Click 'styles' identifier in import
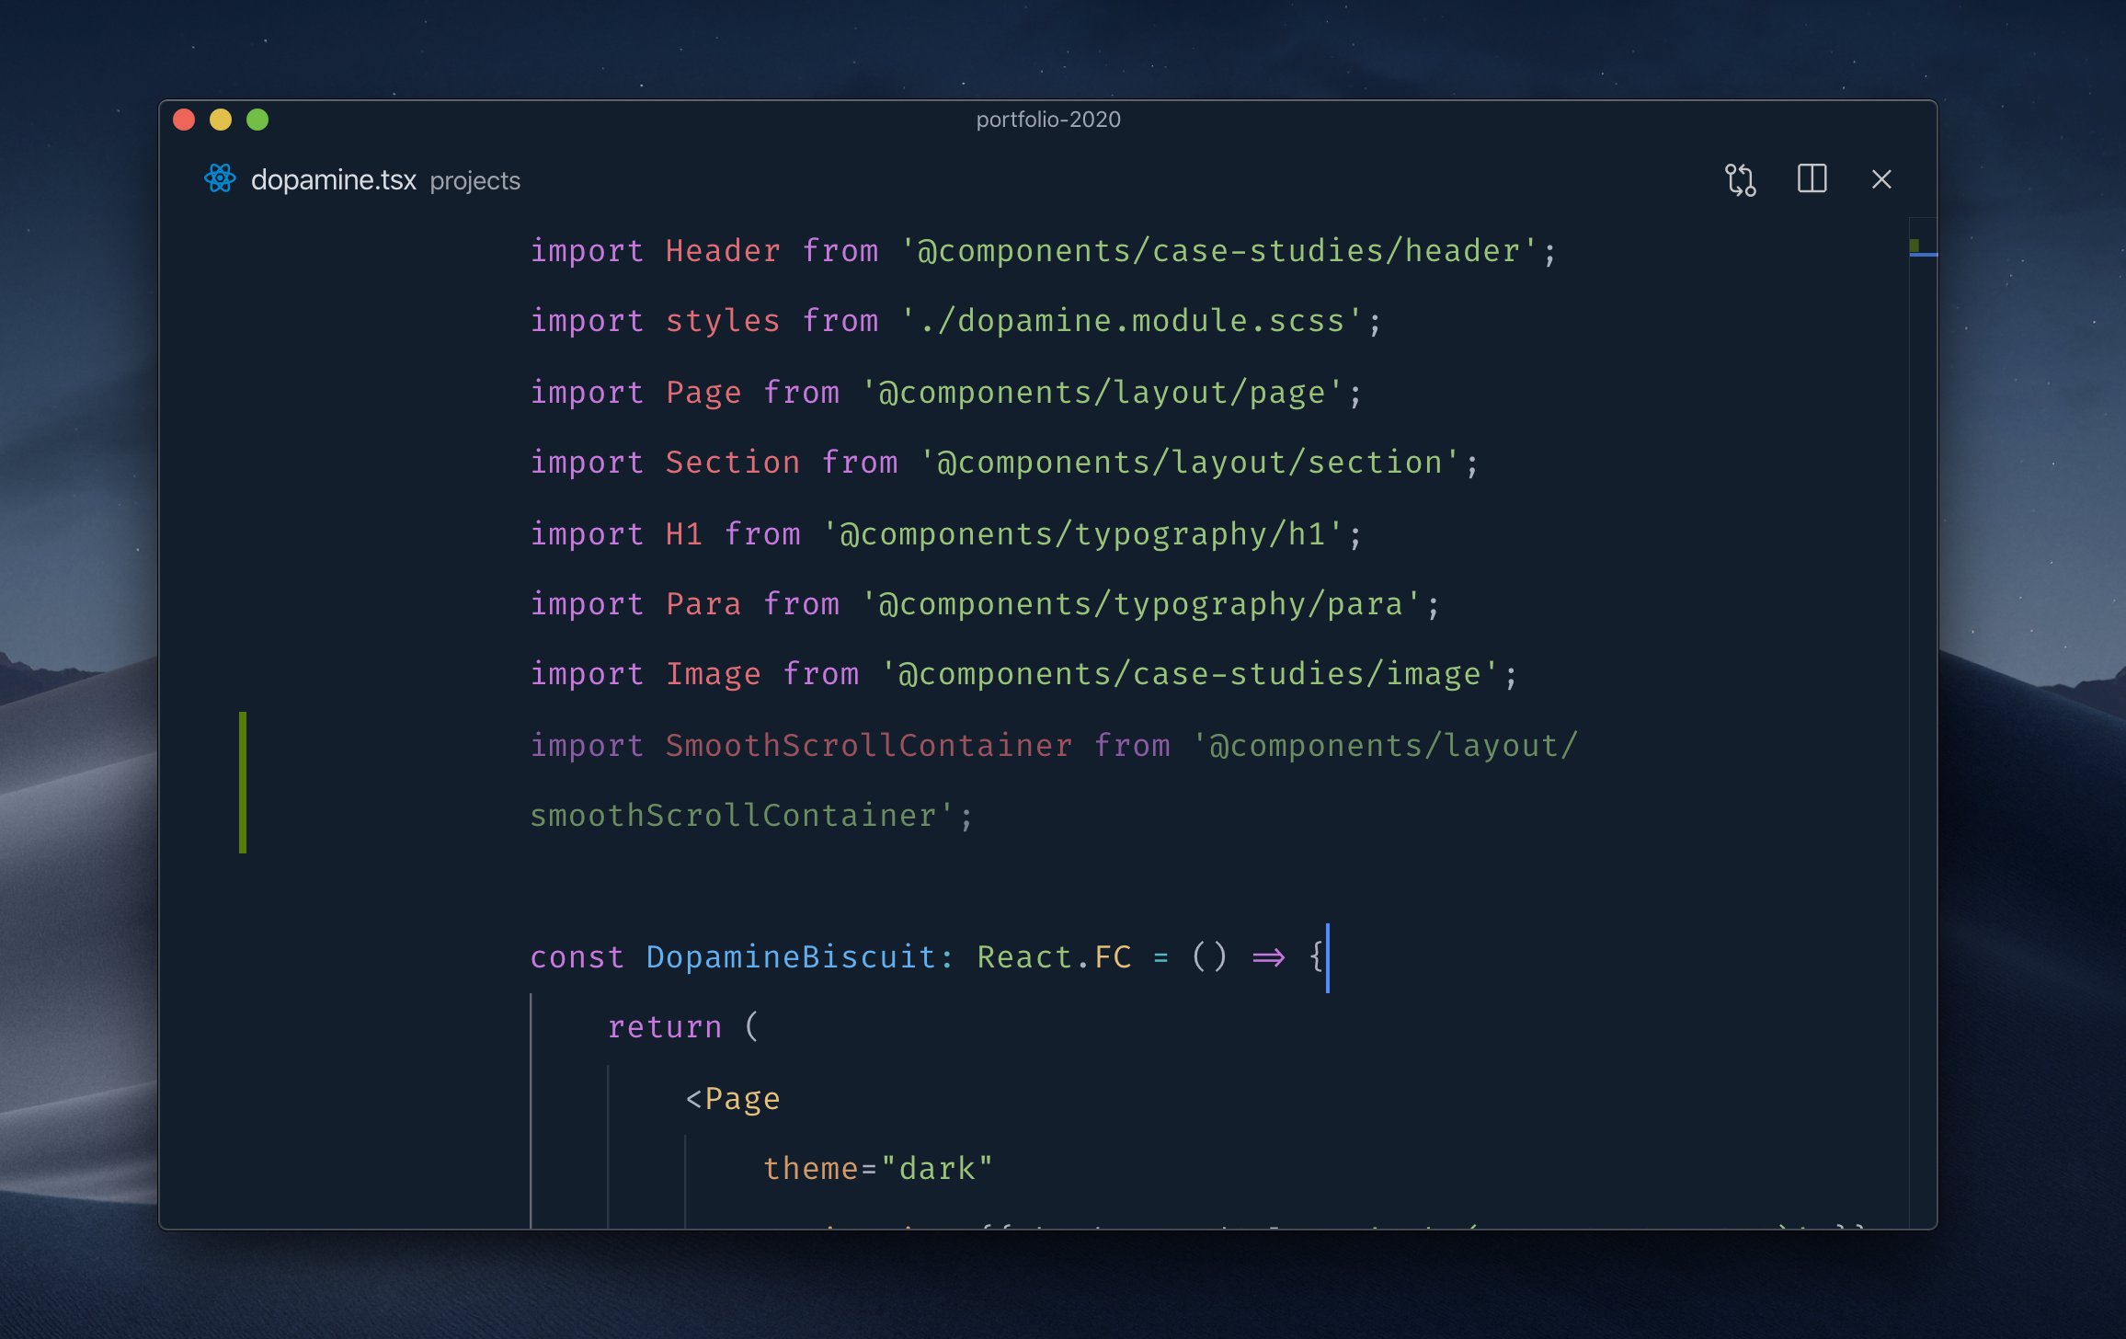This screenshot has width=2126, height=1339. pyautogui.click(x=723, y=321)
